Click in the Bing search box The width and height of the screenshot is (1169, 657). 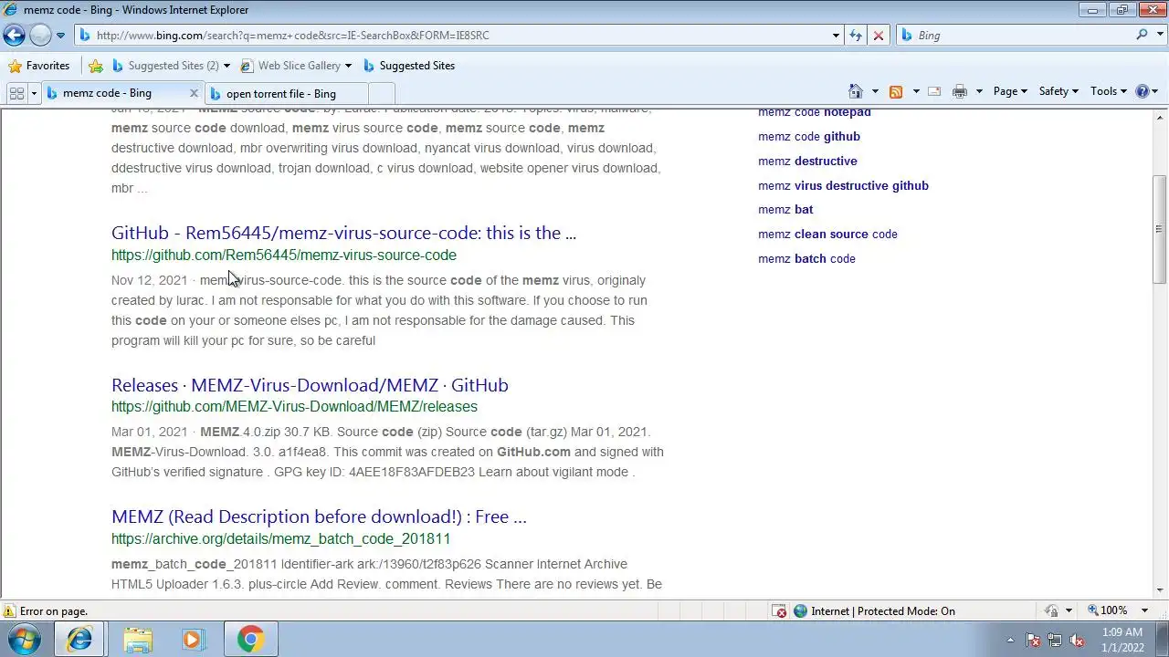coord(1023,36)
